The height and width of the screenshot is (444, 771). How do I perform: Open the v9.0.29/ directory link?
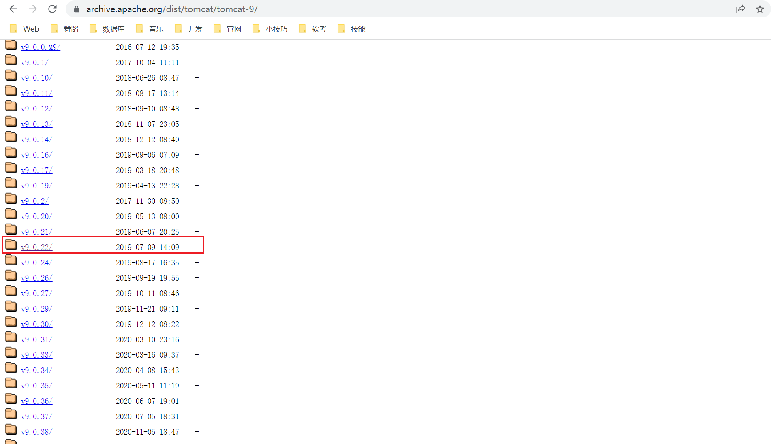coord(36,309)
